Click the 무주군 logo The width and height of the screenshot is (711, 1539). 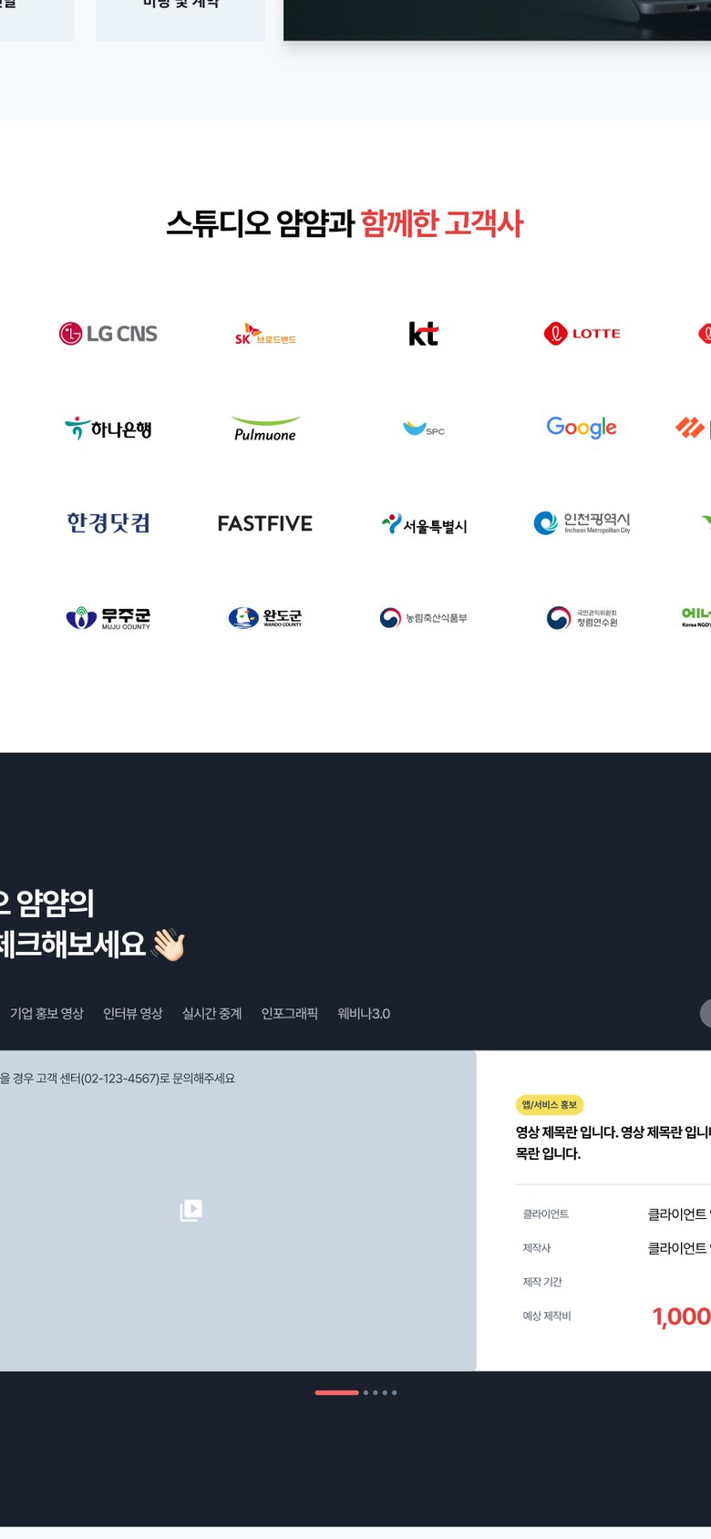tap(108, 618)
